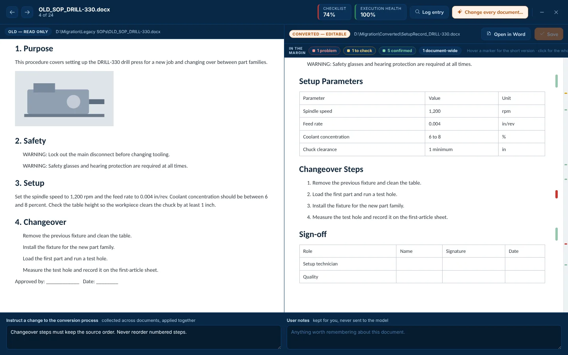Click the CONVERTED — EDITABLE badge

(x=319, y=34)
